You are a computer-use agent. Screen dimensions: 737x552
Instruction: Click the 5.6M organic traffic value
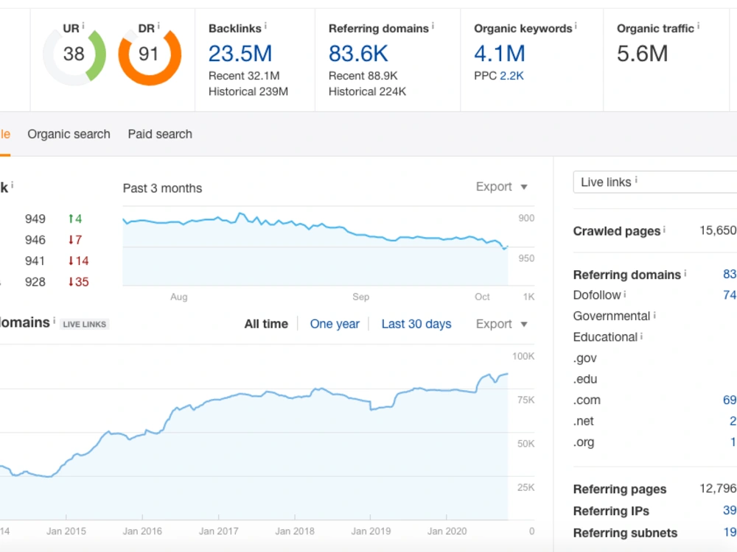tap(642, 54)
